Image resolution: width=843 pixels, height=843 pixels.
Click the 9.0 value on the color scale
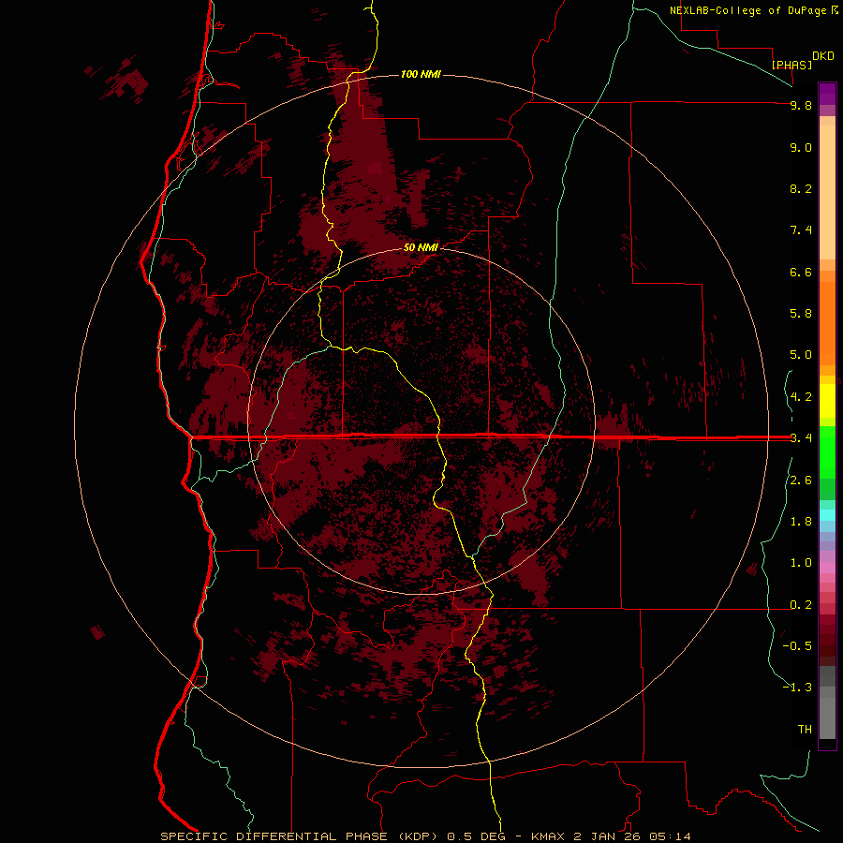click(801, 147)
